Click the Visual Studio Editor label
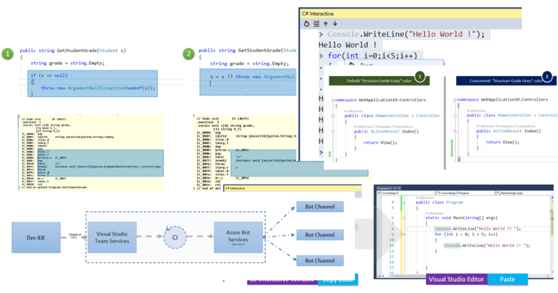Screen dimensions: 558x293 (x=457, y=279)
